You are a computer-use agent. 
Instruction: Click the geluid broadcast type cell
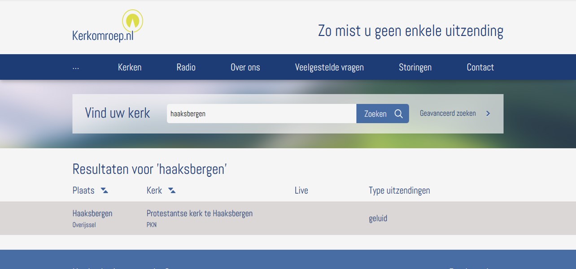(378, 218)
